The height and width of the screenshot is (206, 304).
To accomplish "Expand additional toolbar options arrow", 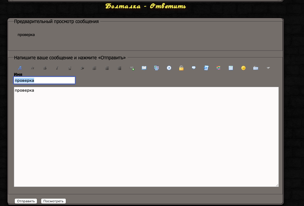I will point(268,68).
